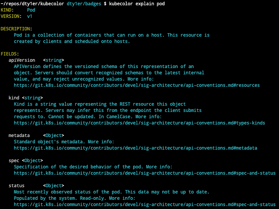Click the dty1er/badges branch name in prompt
The image size is (279, 209).
(84, 4)
